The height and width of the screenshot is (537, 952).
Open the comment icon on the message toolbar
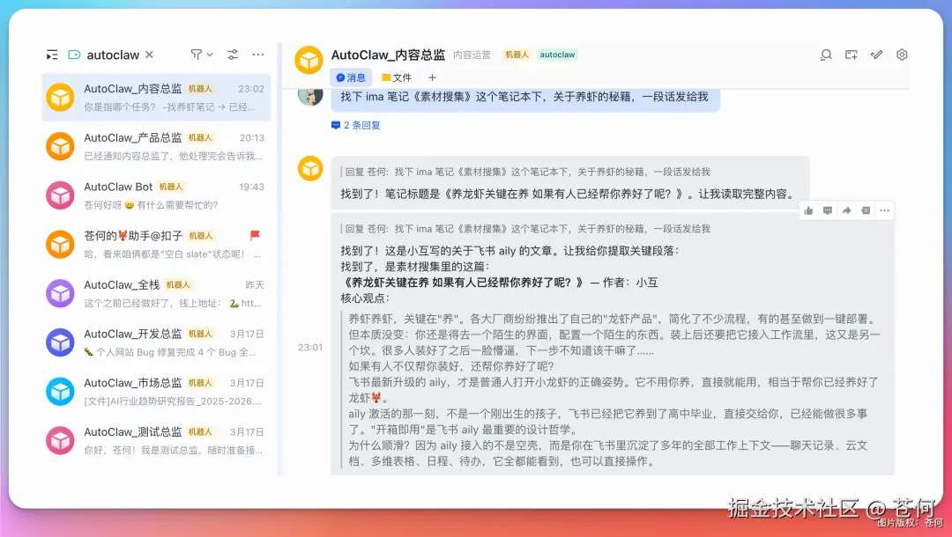point(827,210)
